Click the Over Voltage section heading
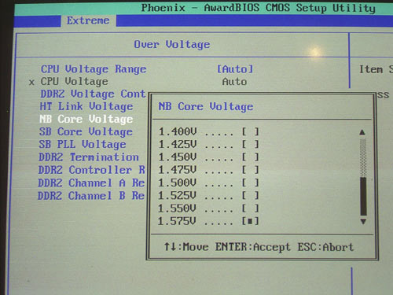The height and width of the screenshot is (295, 393). 172,45
